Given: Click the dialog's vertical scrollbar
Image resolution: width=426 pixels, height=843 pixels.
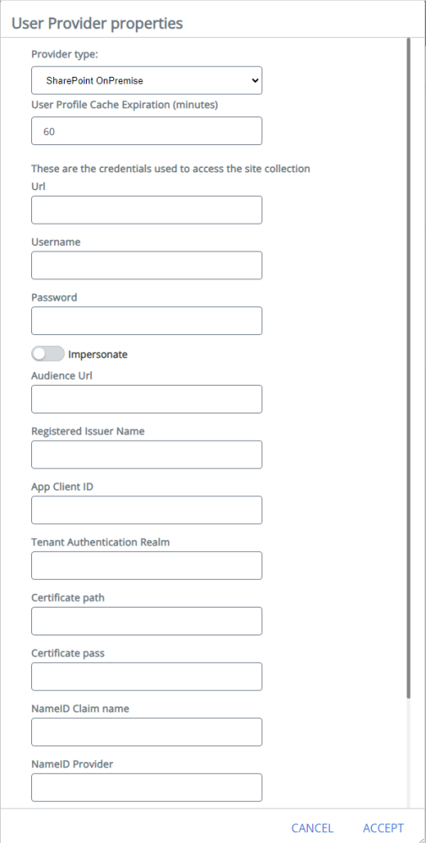Looking at the screenshot, I should click(x=409, y=368).
